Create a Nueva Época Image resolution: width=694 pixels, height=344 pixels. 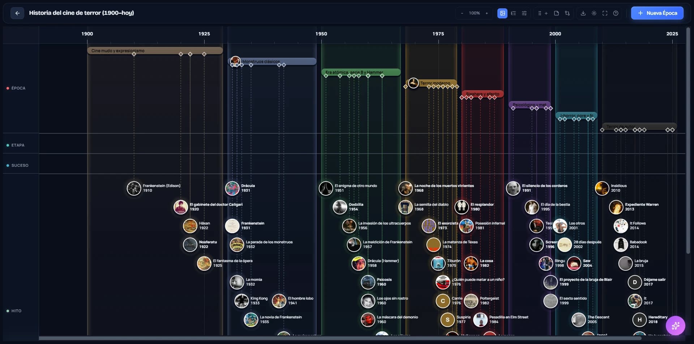click(657, 13)
